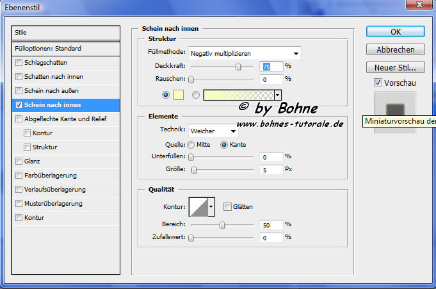Click the Deckkraft value field
This screenshot has height=289, width=436.
click(271, 67)
